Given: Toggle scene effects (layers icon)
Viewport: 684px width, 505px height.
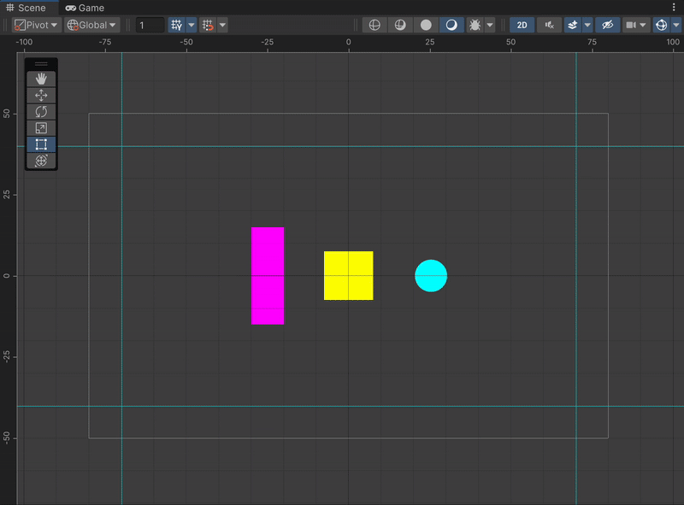Looking at the screenshot, I should 572,26.
